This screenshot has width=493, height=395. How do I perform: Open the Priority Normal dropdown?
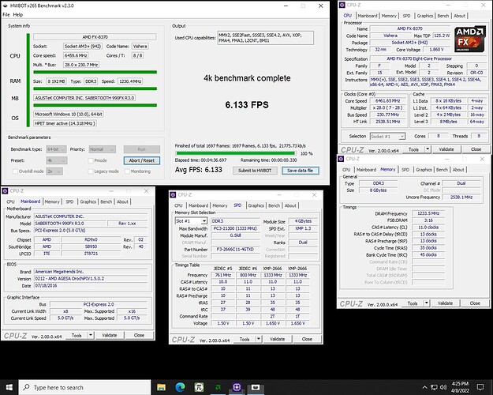click(x=103, y=149)
